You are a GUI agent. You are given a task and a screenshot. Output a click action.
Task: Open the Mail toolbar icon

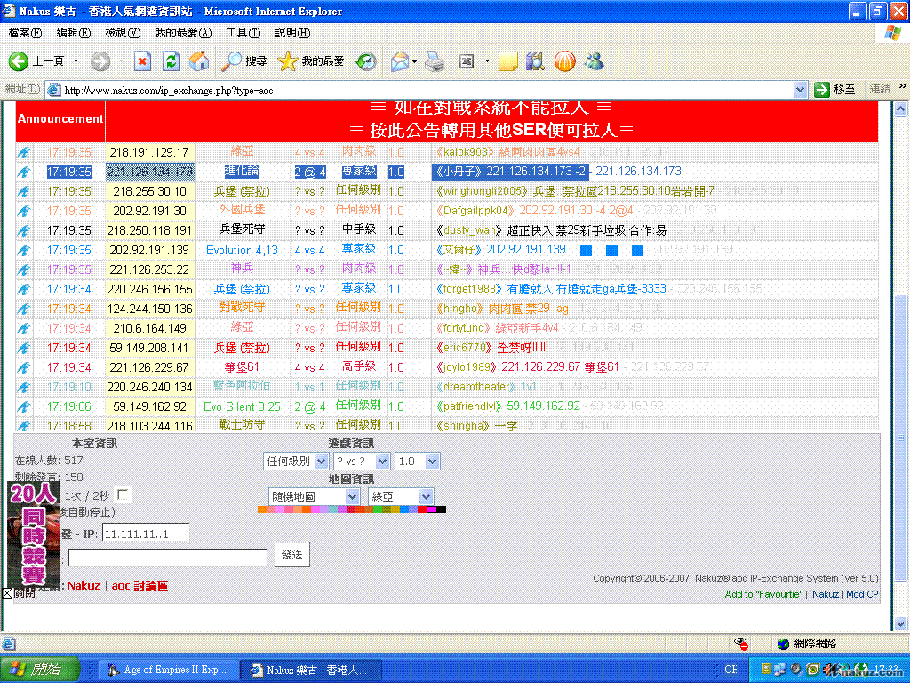(x=399, y=61)
